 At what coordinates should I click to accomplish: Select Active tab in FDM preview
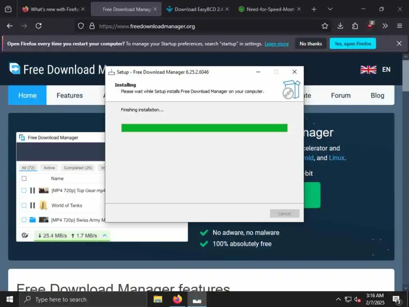[49, 168]
